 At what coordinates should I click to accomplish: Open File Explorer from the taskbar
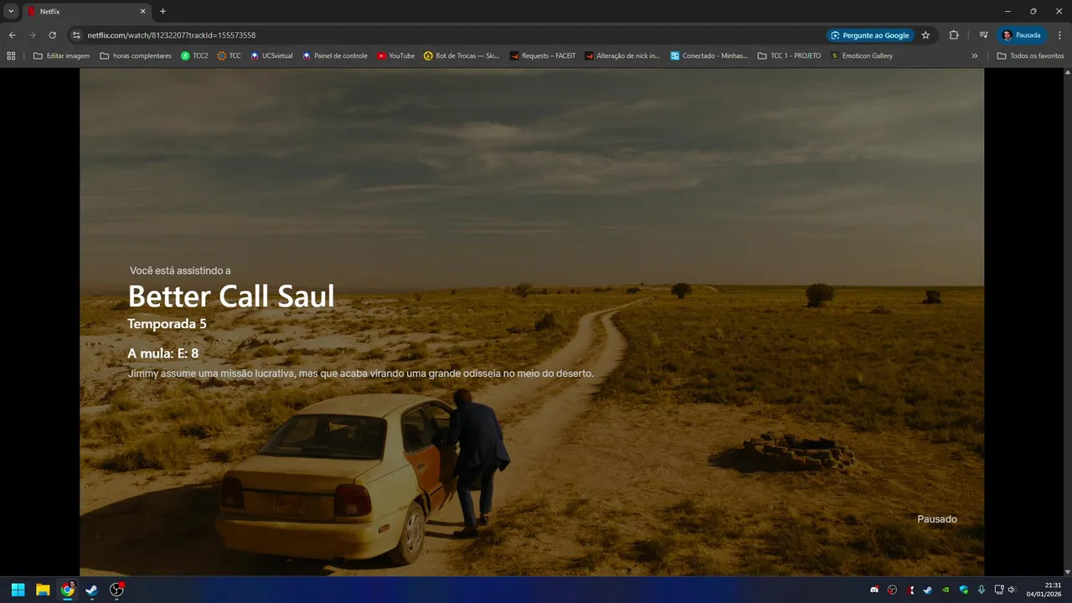42,590
